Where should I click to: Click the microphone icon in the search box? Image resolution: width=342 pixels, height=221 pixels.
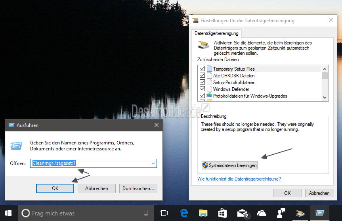146,213
